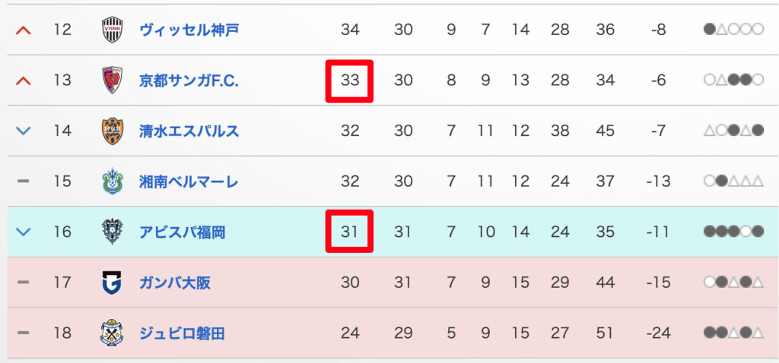Open the ガンバ大阪 team link
This screenshot has height=363, width=779.
pos(175,283)
